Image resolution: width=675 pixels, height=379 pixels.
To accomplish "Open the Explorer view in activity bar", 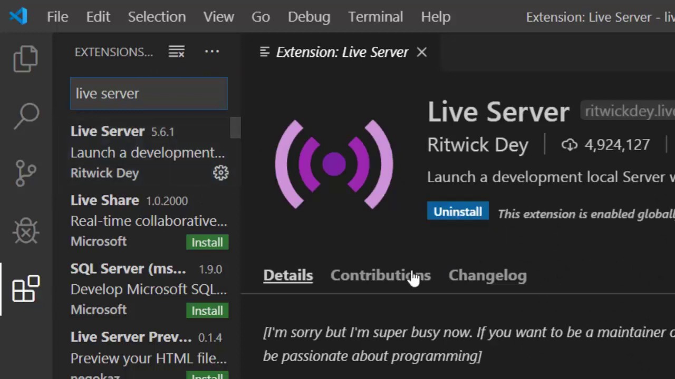I will (26, 58).
